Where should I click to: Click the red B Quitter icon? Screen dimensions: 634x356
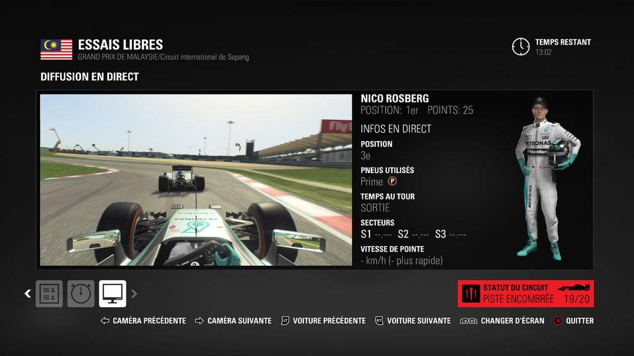(558, 321)
